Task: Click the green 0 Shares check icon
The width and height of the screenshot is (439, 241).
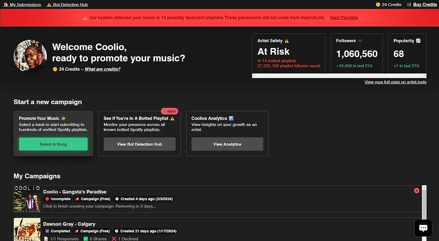Action: (86, 239)
